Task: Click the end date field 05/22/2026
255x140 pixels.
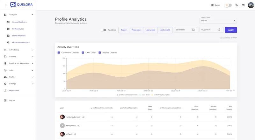Action: coord(211,30)
